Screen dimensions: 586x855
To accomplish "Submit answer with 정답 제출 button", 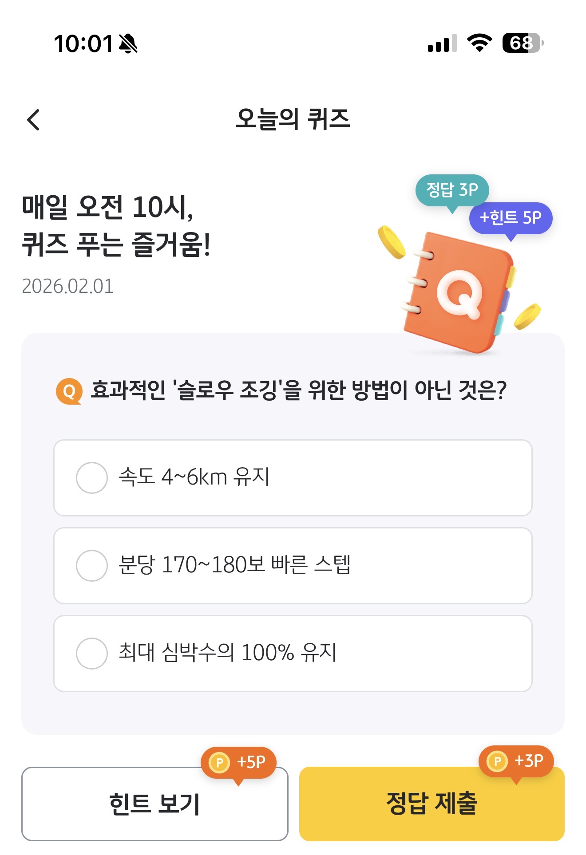I will click(432, 804).
